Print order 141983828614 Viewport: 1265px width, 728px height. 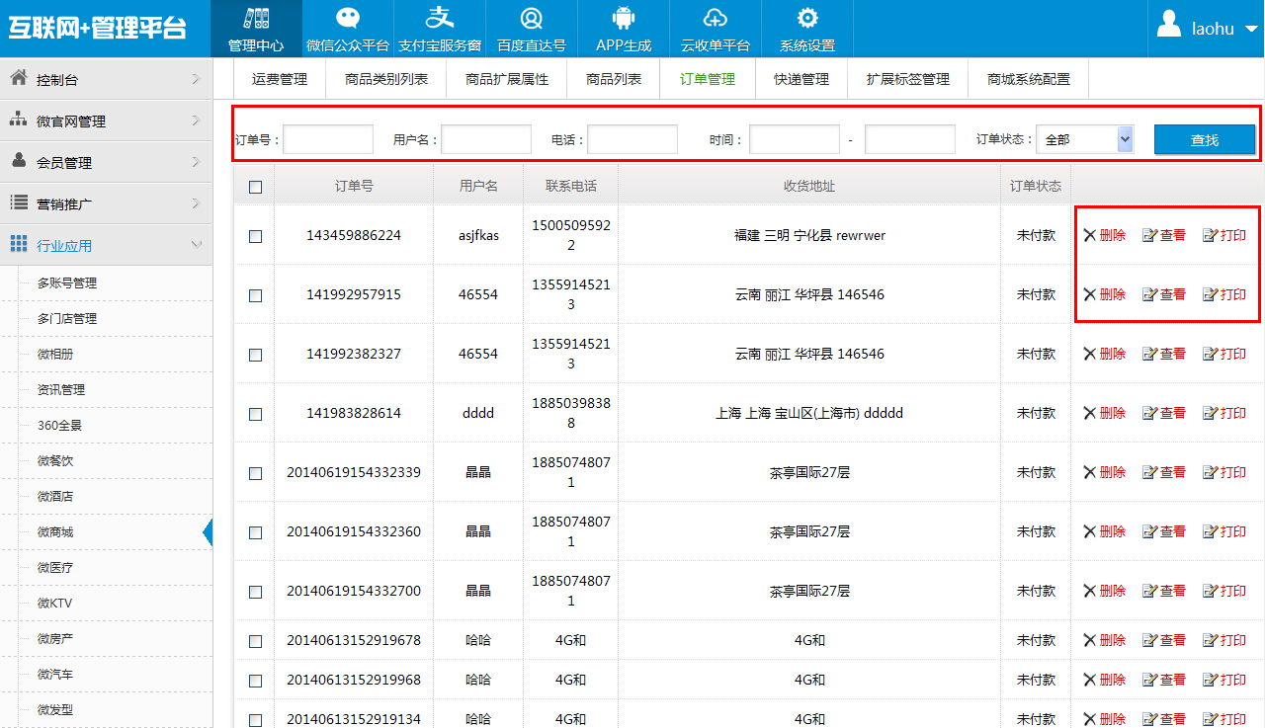pos(1224,413)
